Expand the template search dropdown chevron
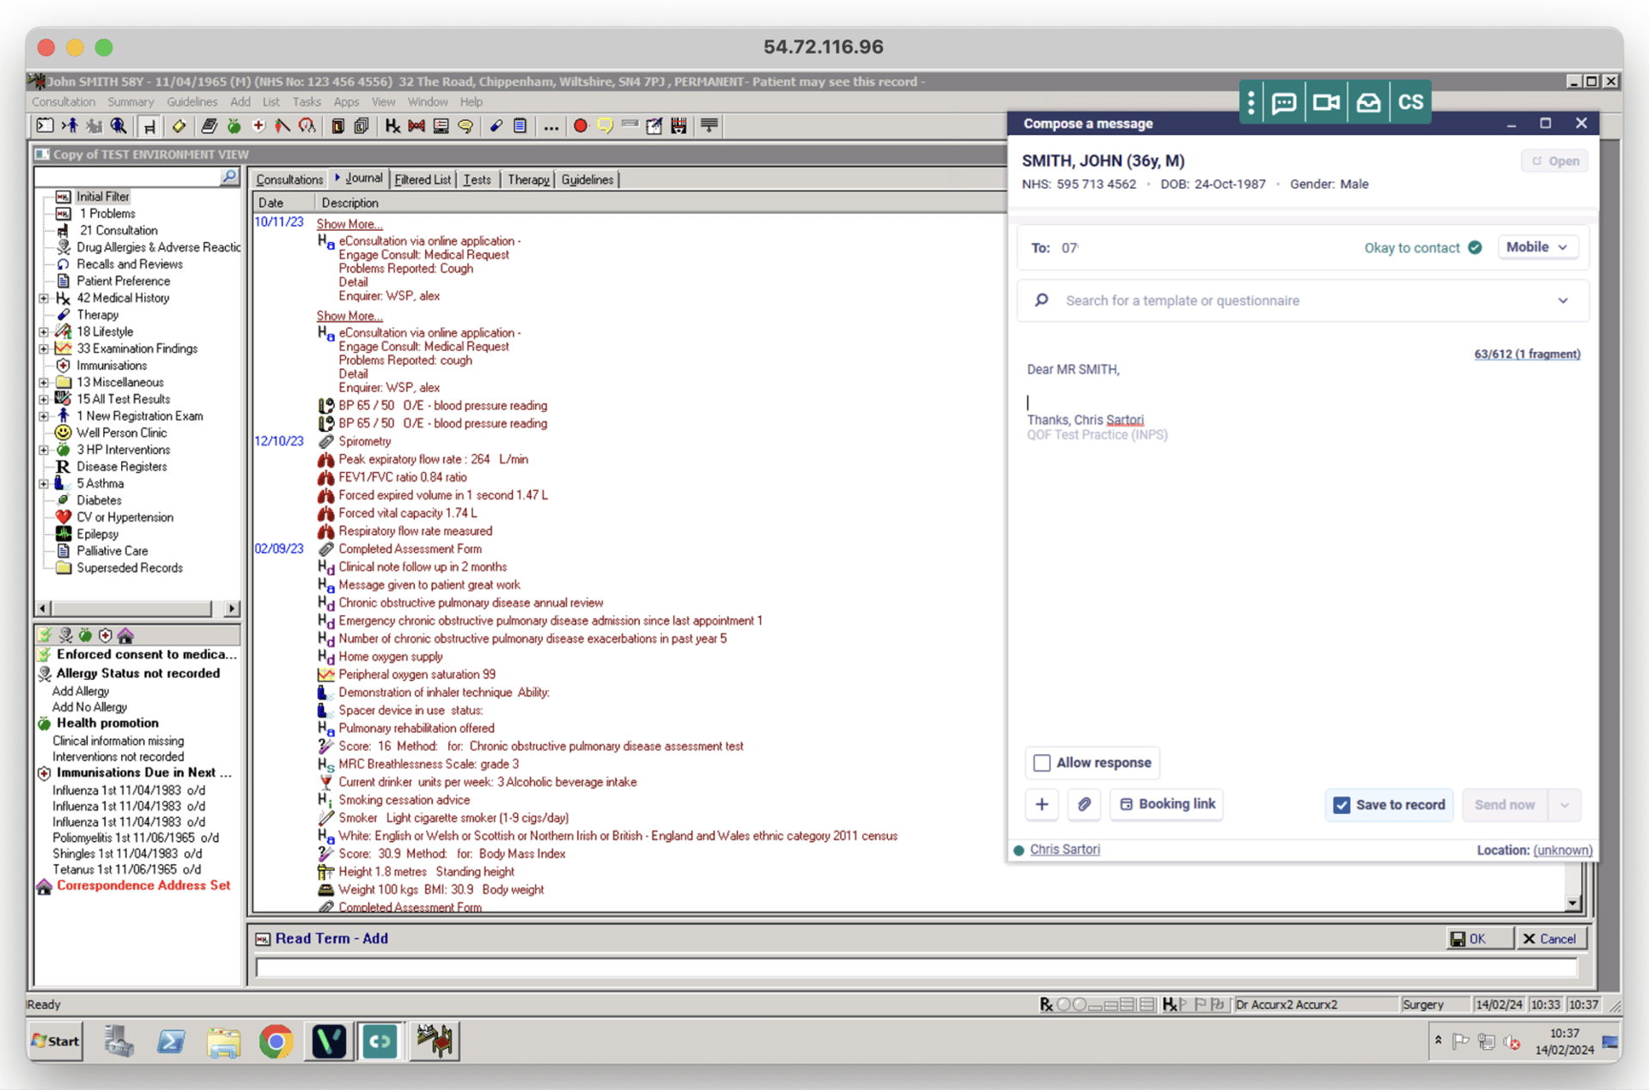 point(1562,300)
